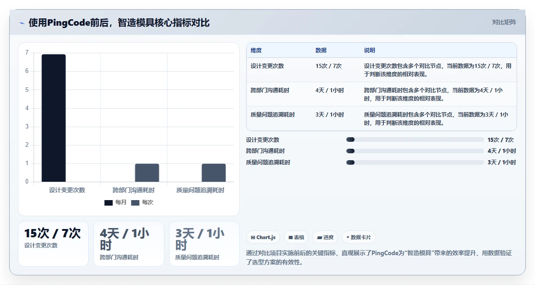Click the 质量问题追溯耗时 chart bar
This screenshot has height=285, width=535.
click(x=214, y=173)
